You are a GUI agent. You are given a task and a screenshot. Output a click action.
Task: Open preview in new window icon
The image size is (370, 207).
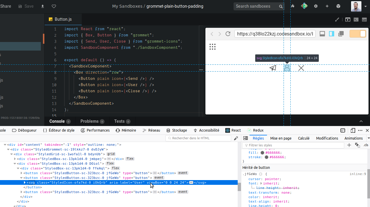(341, 34)
